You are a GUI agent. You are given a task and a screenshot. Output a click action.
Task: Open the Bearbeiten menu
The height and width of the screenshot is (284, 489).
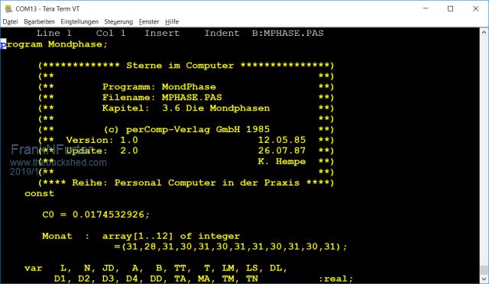39,21
